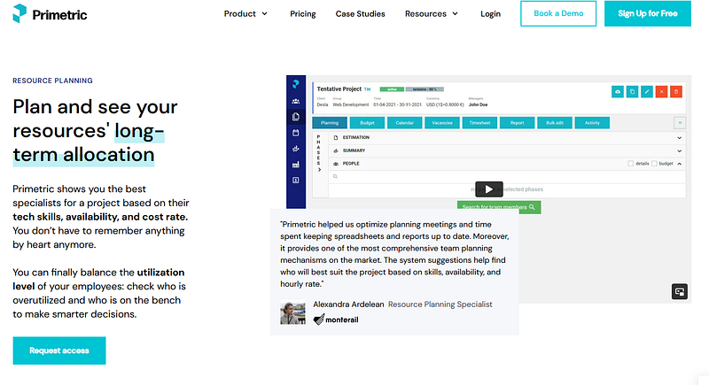Click the 'RESOURCE PLANNING' label
The height and width of the screenshot is (385, 709).
52,81
